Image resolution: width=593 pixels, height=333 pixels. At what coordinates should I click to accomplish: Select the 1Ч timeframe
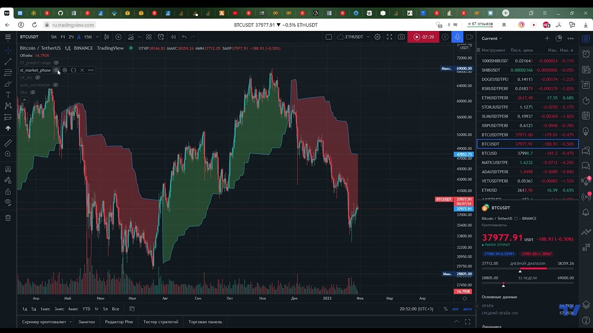coord(63,37)
